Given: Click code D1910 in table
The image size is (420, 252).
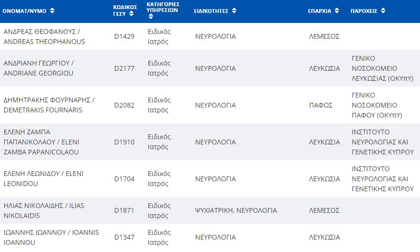Looking at the screenshot, I should [125, 142].
